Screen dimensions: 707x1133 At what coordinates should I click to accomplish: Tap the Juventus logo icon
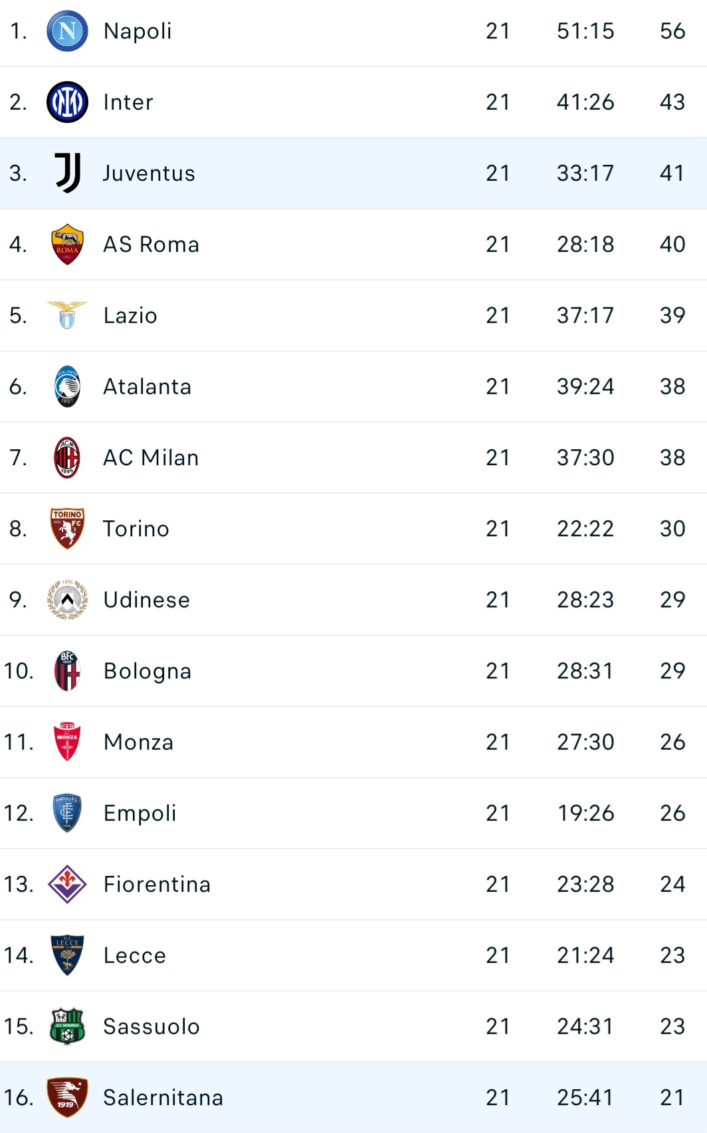click(x=67, y=173)
